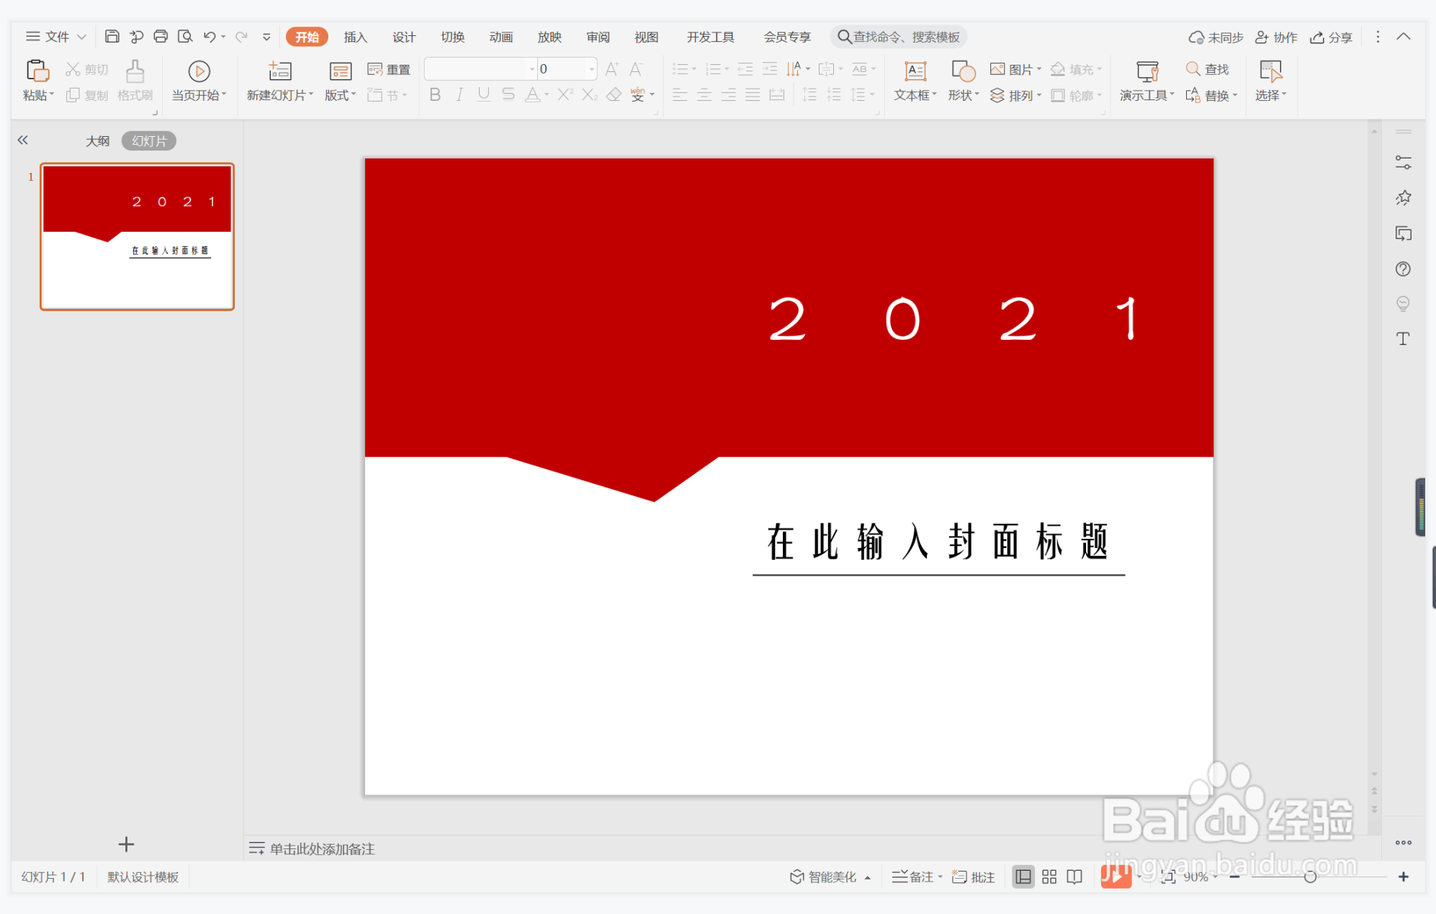Click the New Slide icon

(279, 71)
